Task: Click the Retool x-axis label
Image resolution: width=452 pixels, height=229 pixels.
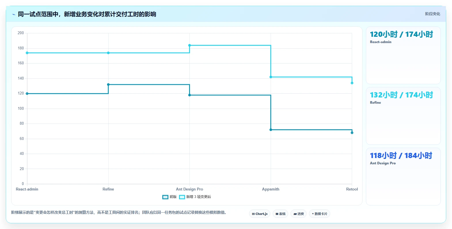Action: pyautogui.click(x=352, y=189)
